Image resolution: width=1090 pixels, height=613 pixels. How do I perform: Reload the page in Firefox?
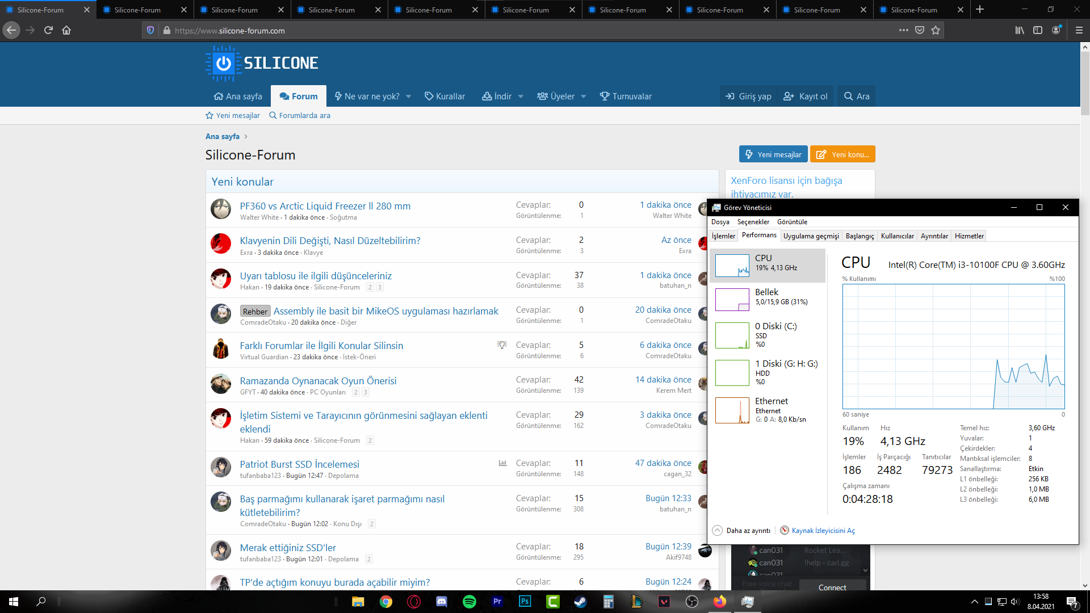pyautogui.click(x=48, y=31)
